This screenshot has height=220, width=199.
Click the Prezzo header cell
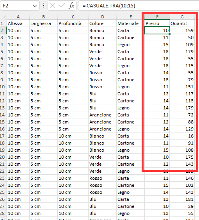click(157, 23)
